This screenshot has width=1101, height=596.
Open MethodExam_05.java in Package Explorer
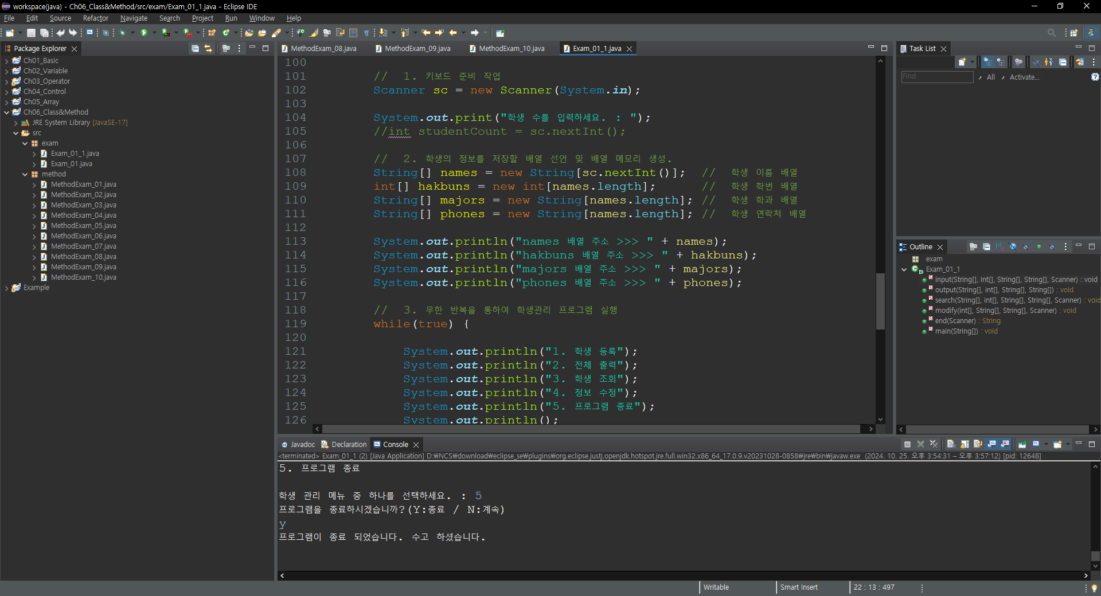[83, 226]
